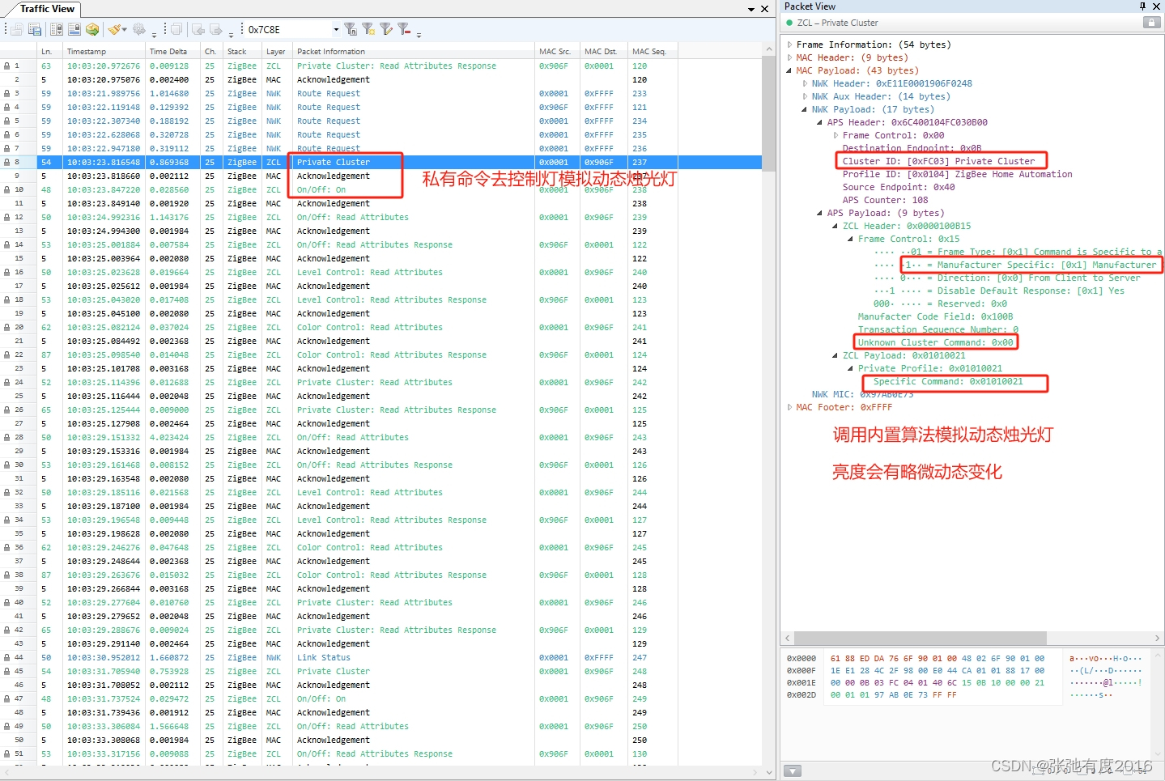
Task: Collapse the APS Header node
Action: pos(820,122)
